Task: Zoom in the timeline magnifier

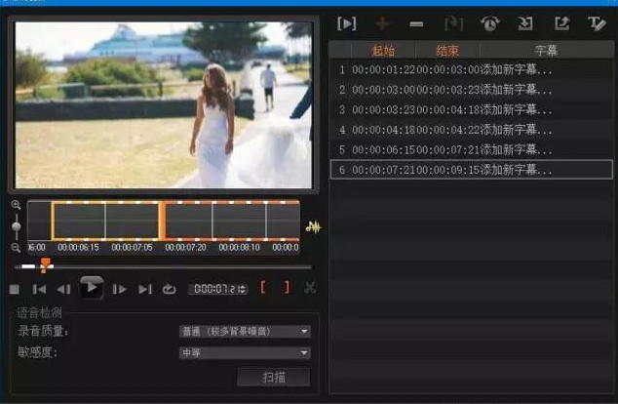Action: coord(16,205)
